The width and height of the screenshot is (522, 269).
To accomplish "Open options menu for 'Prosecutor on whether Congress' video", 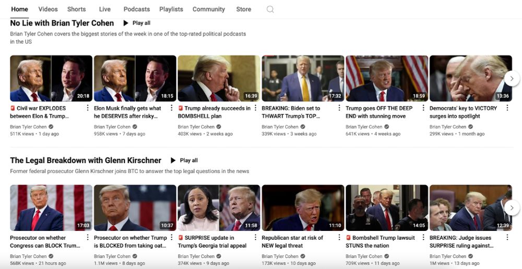I will point(88,237).
